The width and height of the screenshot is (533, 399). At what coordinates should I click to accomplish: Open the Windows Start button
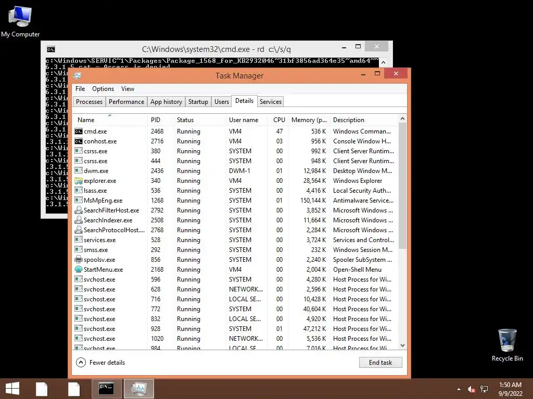(12, 389)
